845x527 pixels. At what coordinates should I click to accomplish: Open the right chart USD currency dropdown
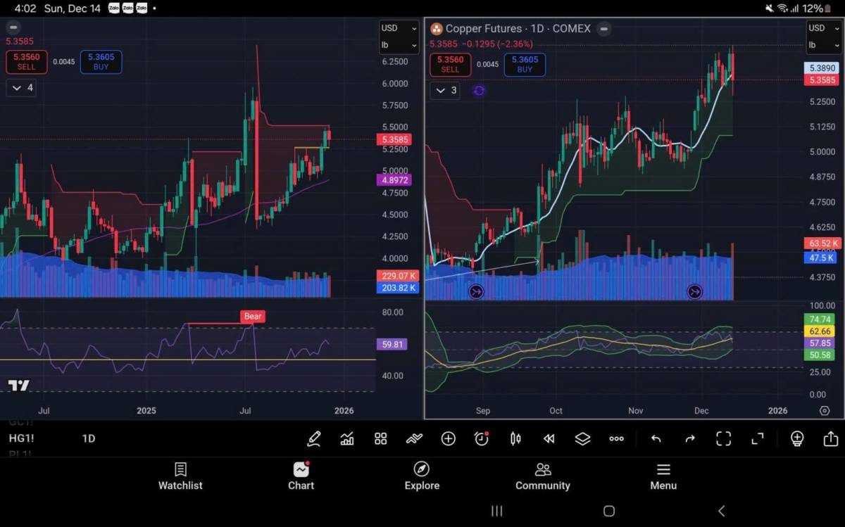(823, 28)
